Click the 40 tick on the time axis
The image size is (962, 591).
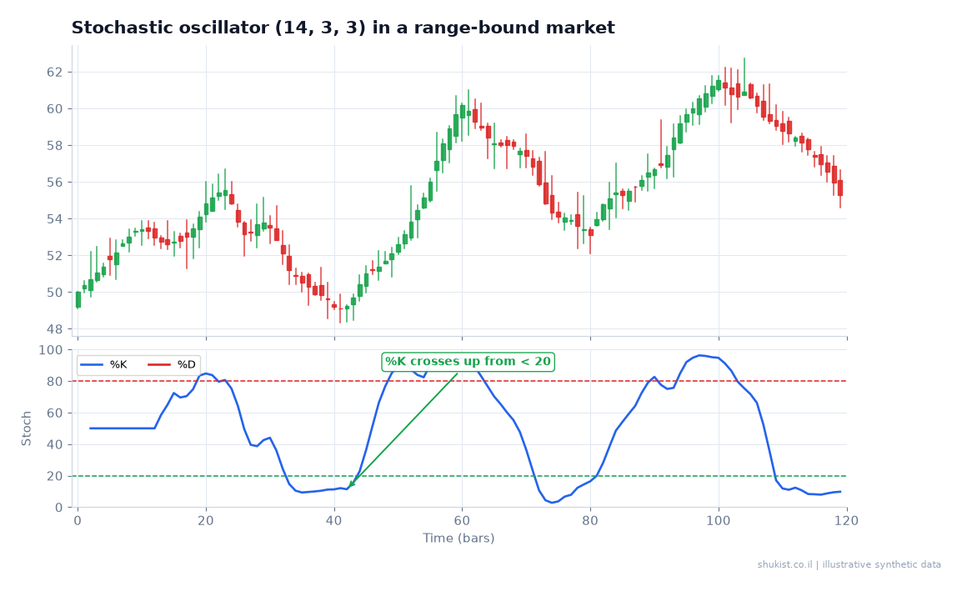pyautogui.click(x=333, y=521)
